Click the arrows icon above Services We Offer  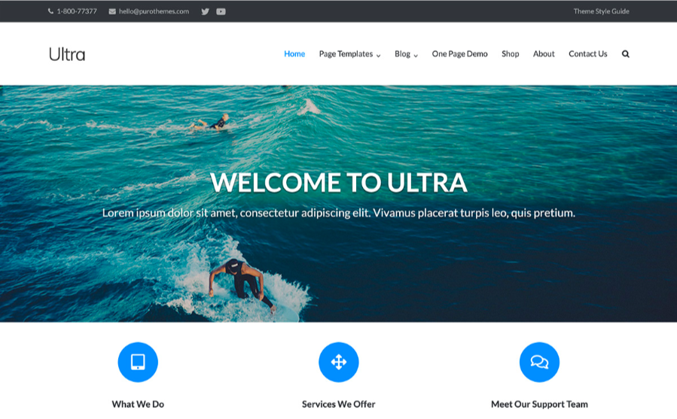339,362
